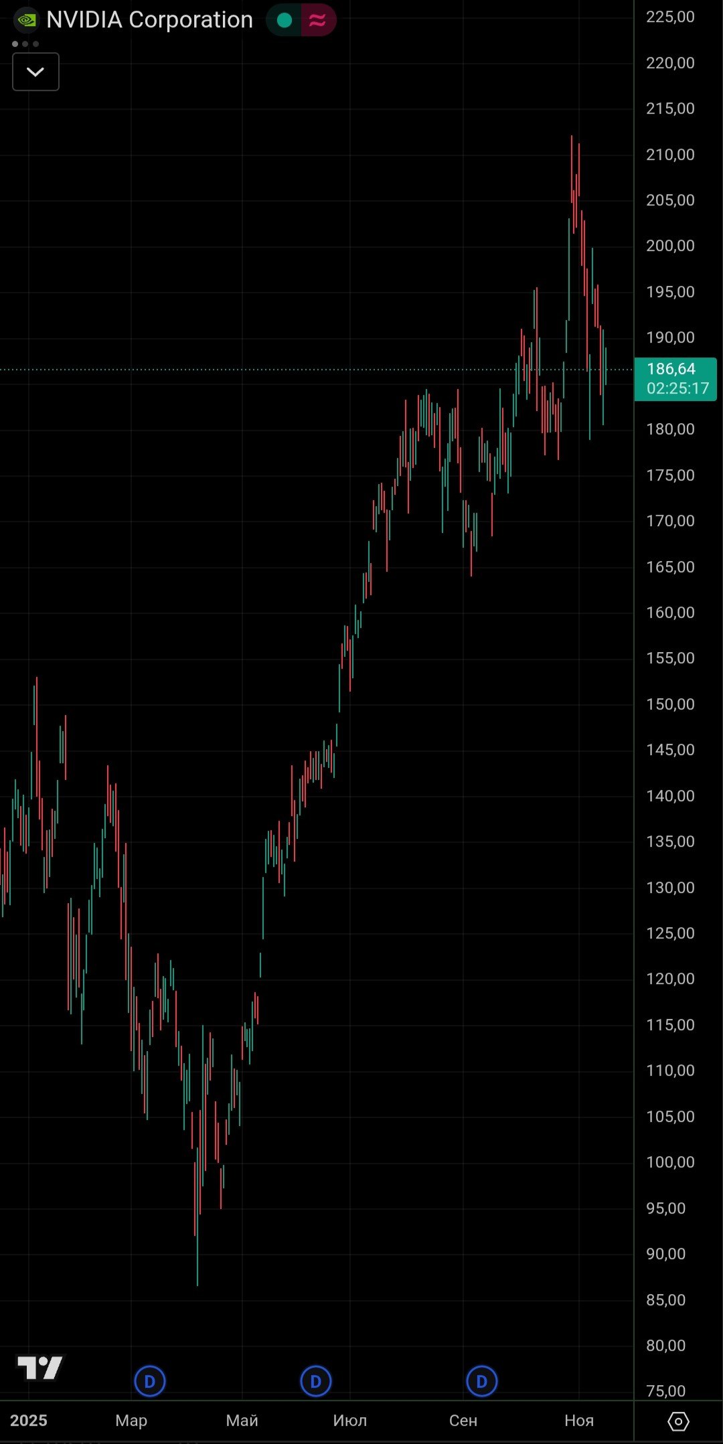Select the 2025 label on time axis
The image size is (723, 1444).
click(x=29, y=1421)
